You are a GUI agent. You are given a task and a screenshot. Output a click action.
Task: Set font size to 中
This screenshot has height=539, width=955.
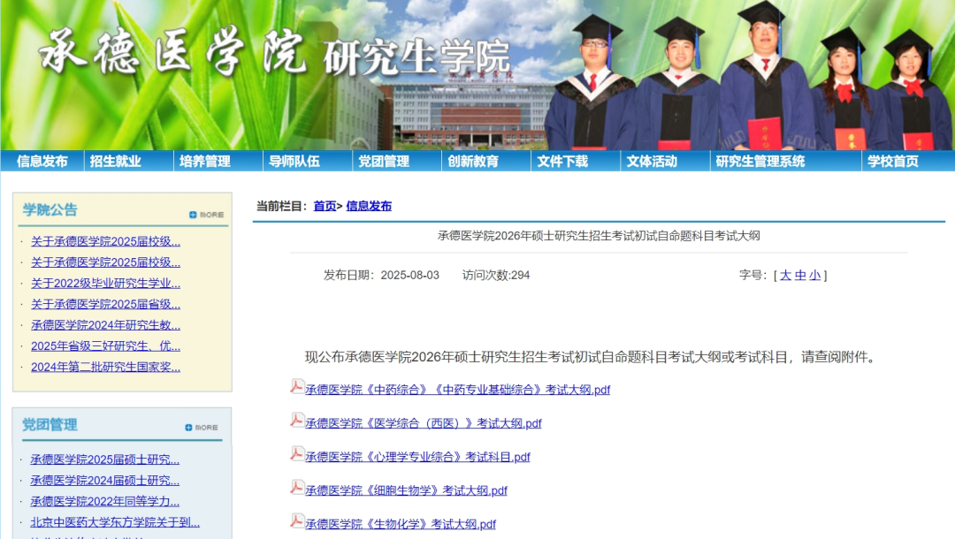tap(800, 275)
